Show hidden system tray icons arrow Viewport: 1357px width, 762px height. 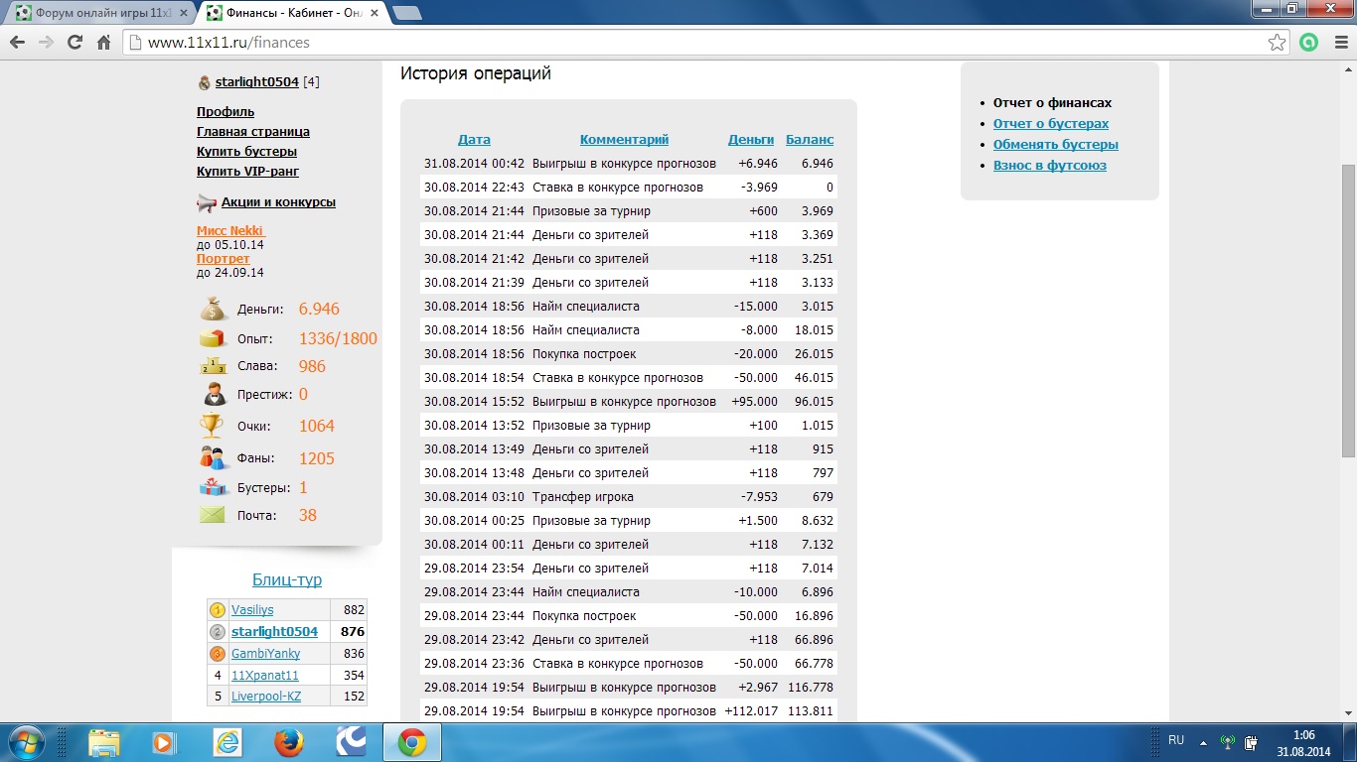tap(1203, 741)
